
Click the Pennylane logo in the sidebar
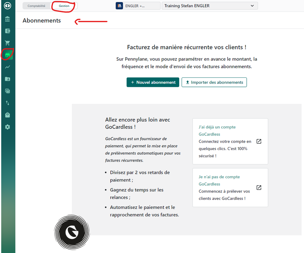tap(7, 6)
